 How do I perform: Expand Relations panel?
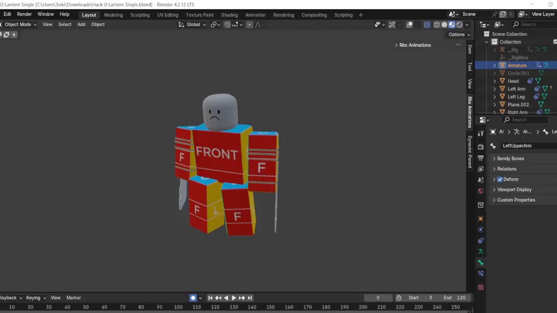tap(506, 169)
